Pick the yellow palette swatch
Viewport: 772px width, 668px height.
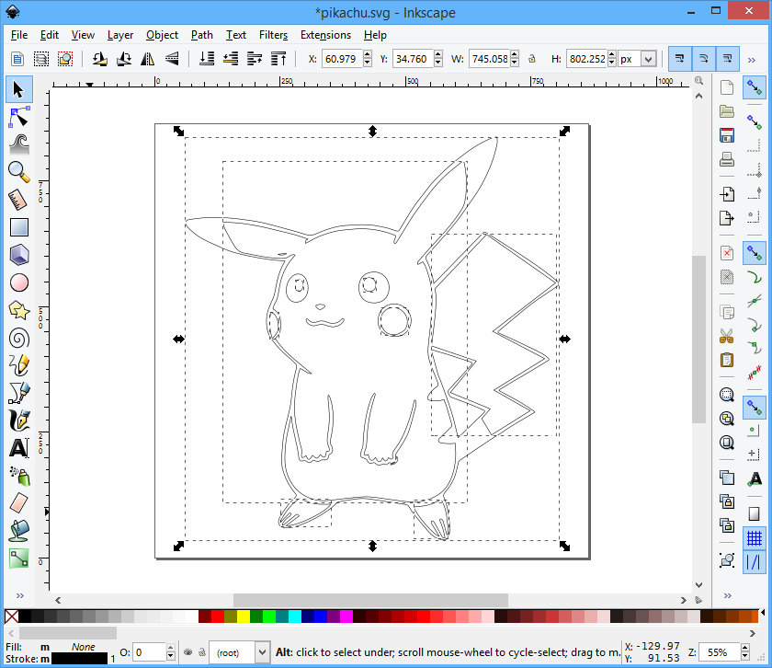pyautogui.click(x=244, y=616)
